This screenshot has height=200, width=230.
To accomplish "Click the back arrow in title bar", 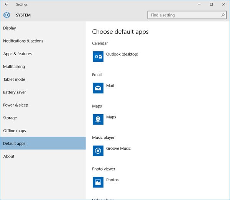I will pyautogui.click(x=7, y=4).
